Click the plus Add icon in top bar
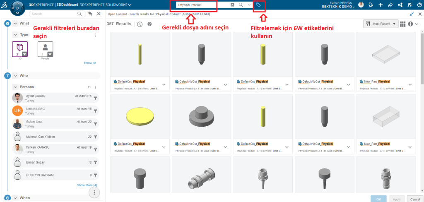This screenshot has width=424, height=202. [x=381, y=5]
